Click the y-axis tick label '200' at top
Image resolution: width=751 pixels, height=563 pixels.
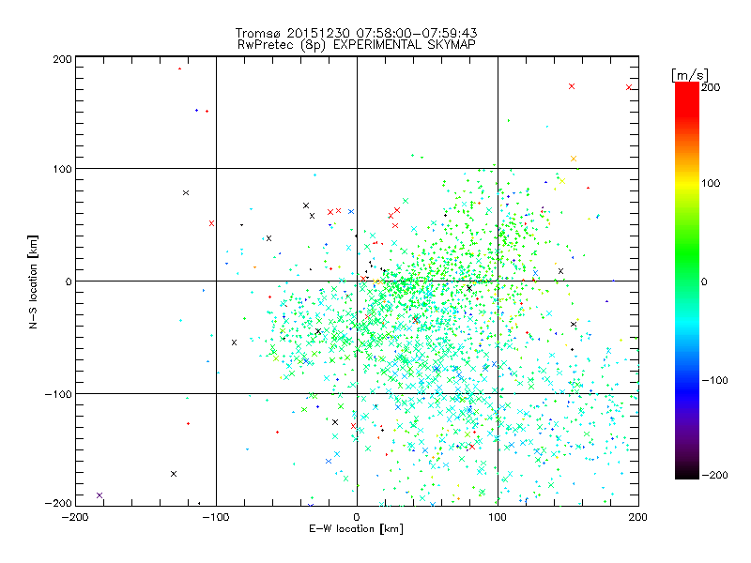click(x=62, y=59)
